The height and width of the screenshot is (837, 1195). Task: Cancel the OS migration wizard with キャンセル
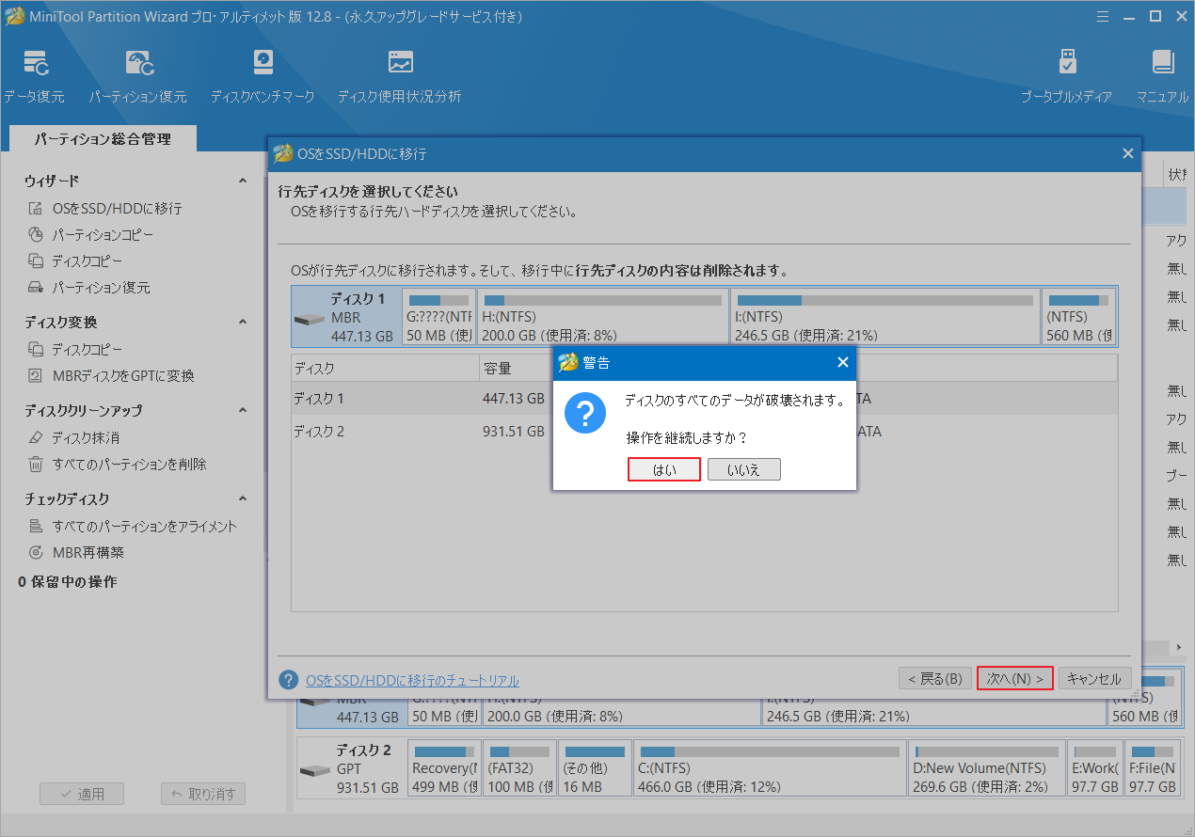[1094, 678]
